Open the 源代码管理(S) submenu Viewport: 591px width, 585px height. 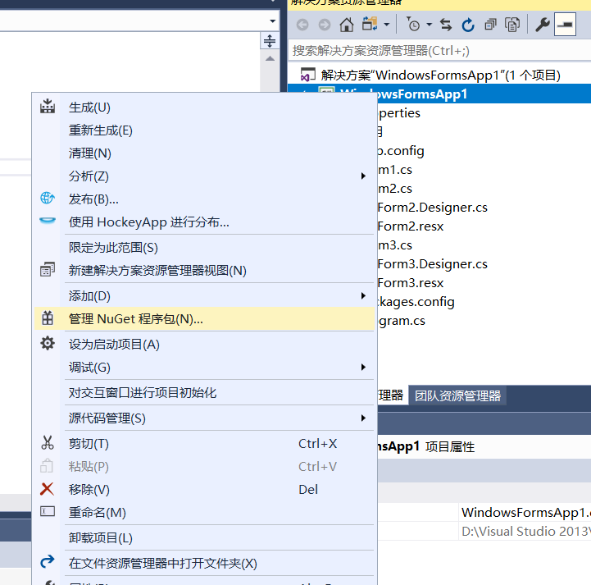pyautogui.click(x=204, y=418)
